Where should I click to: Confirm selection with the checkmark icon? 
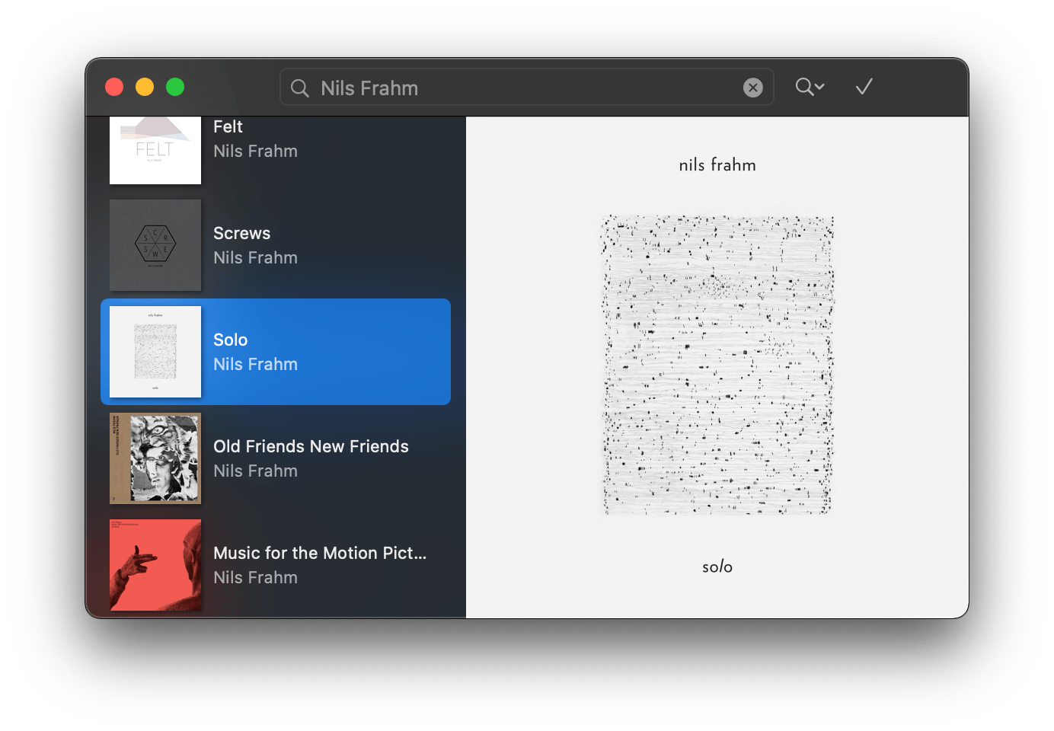[x=864, y=87]
